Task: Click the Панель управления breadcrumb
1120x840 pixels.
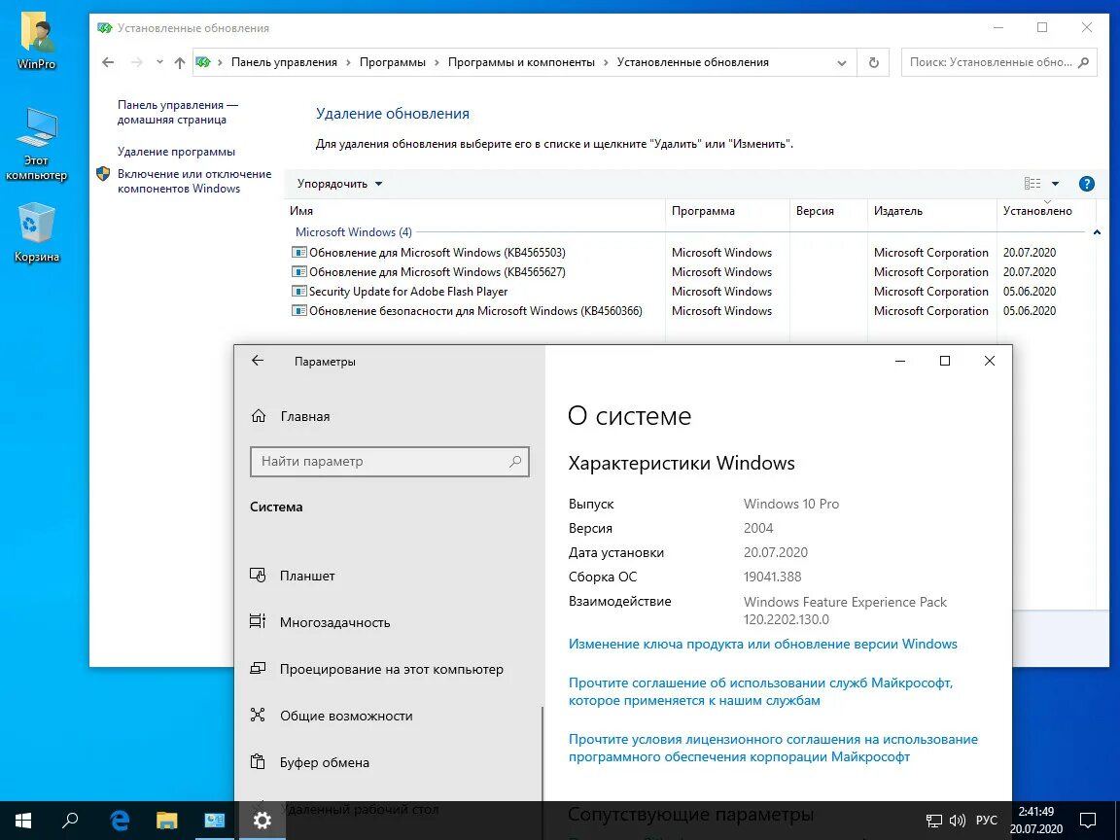Action: pyautogui.click(x=284, y=62)
